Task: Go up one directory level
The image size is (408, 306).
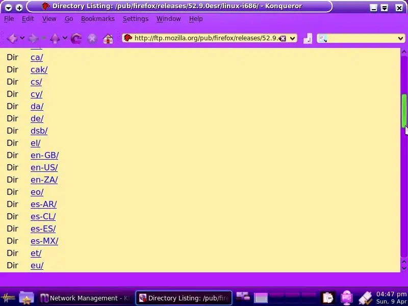Action: tap(55, 39)
